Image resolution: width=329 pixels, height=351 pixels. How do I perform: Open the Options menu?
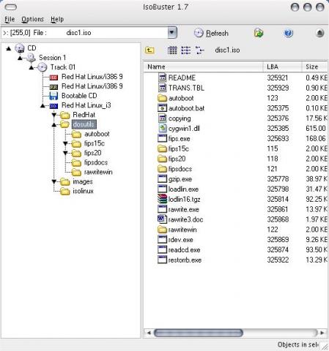point(32,19)
